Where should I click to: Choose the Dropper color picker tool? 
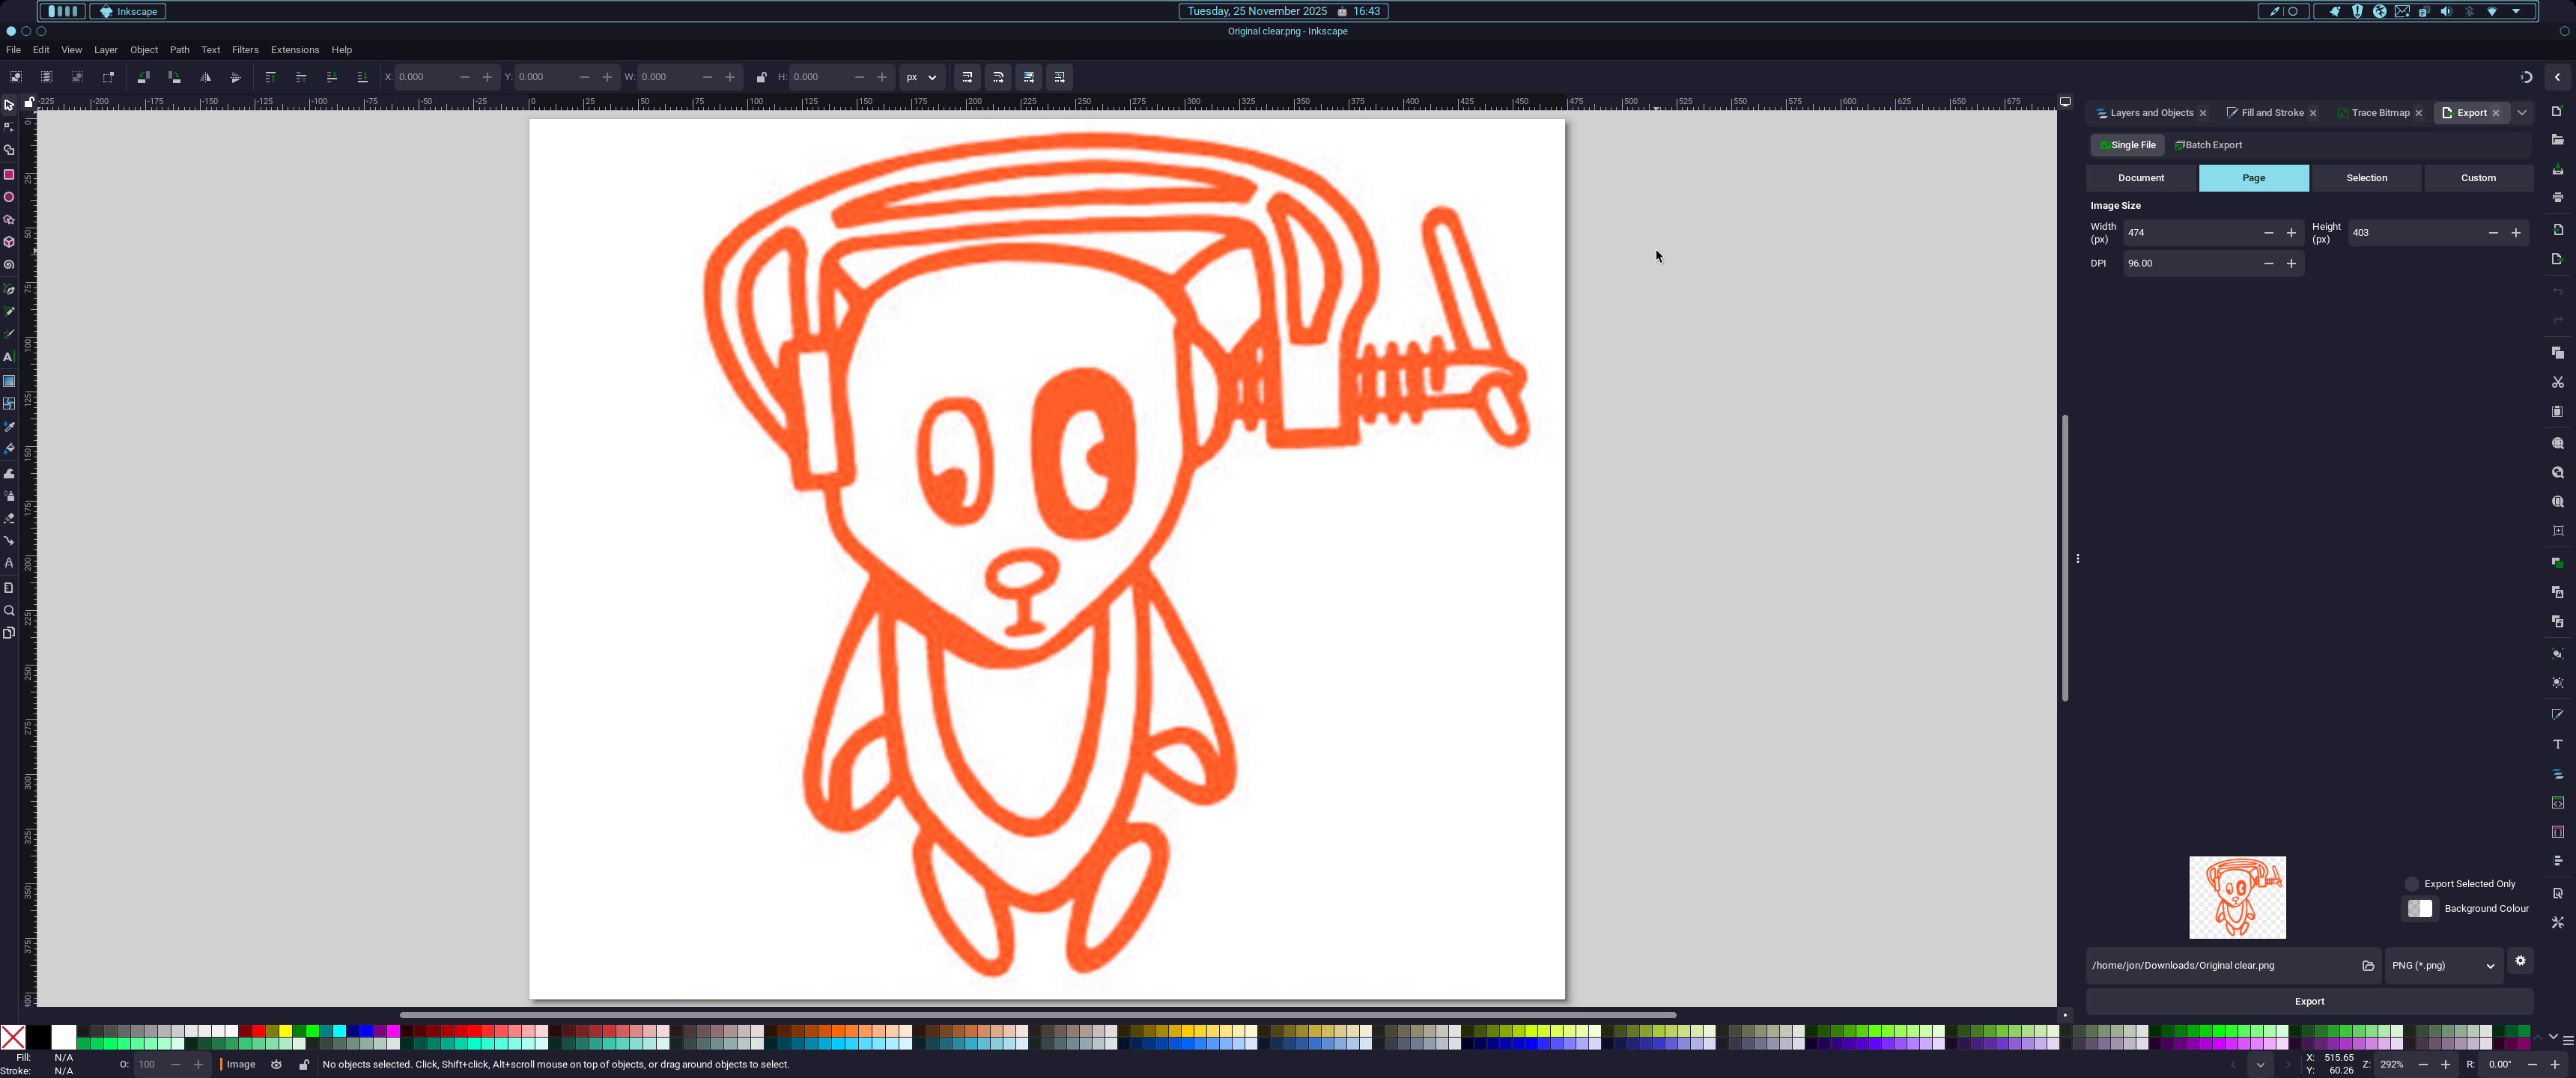point(9,427)
